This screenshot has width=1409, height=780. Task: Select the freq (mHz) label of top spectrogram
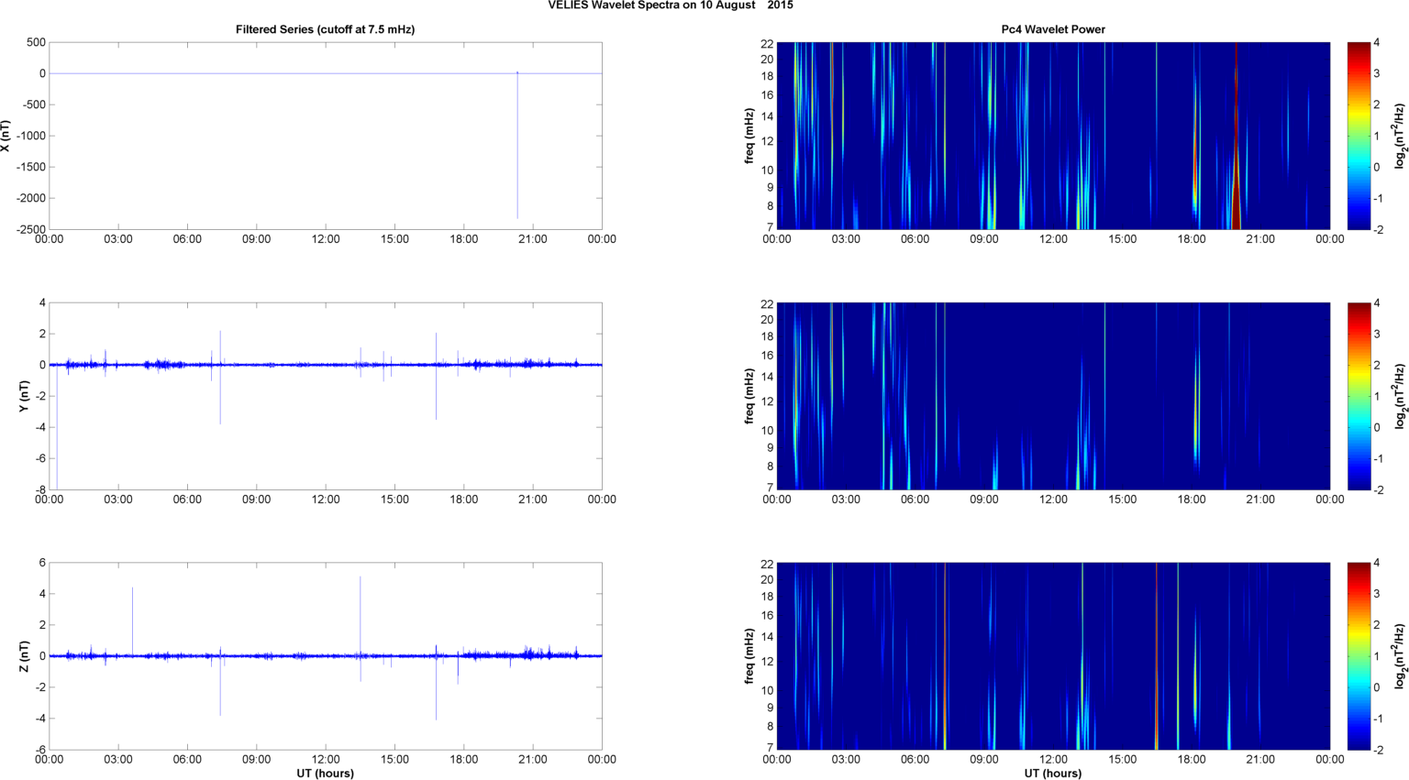click(749, 136)
